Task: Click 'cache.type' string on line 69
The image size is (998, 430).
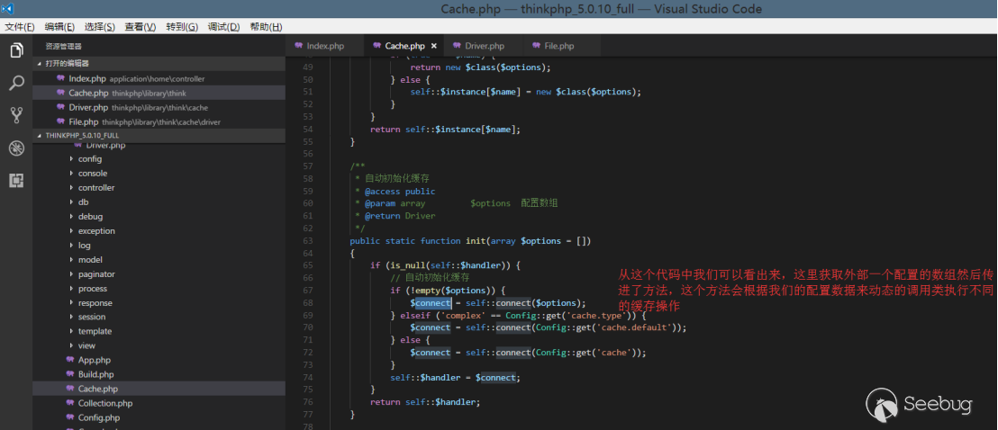Action: click(595, 316)
